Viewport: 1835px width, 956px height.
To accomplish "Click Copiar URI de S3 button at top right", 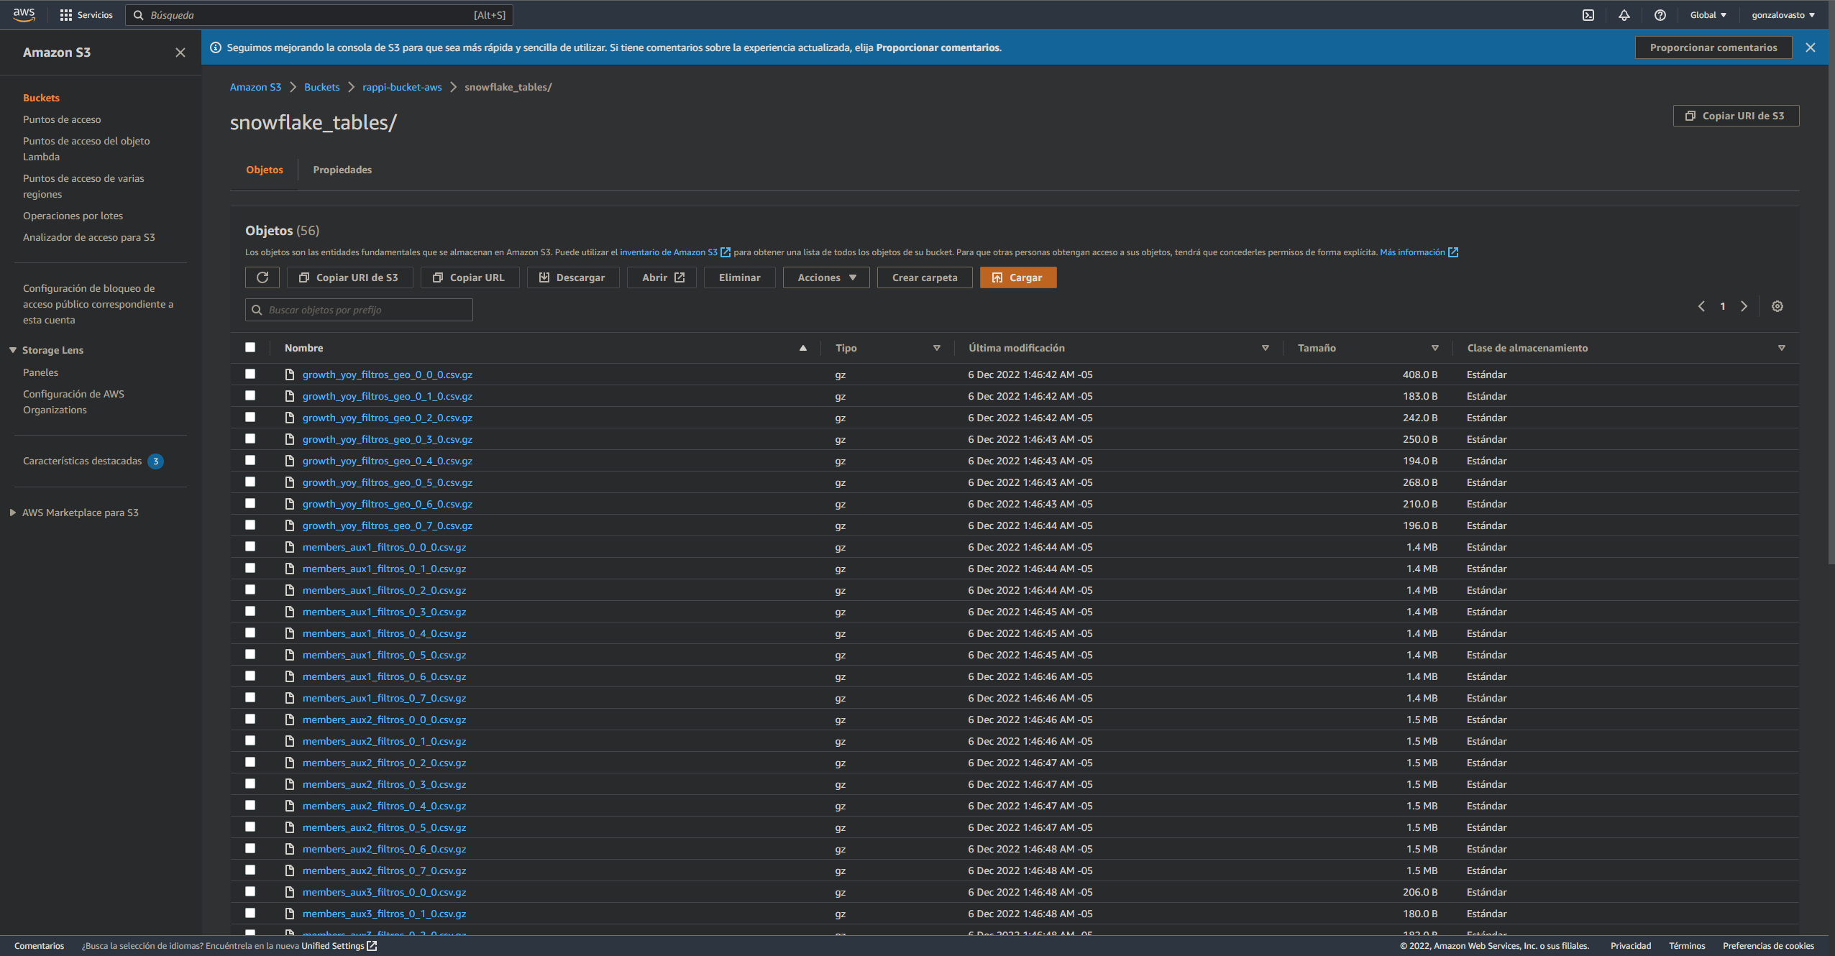I will tap(1736, 116).
